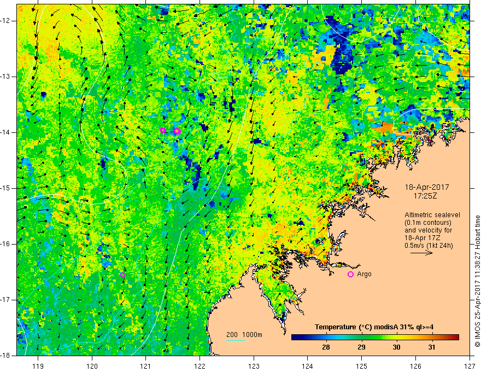Viewport: 481px width, 372px height.
Task: Click the 'and velocity for' caption line
Action: click(x=428, y=230)
